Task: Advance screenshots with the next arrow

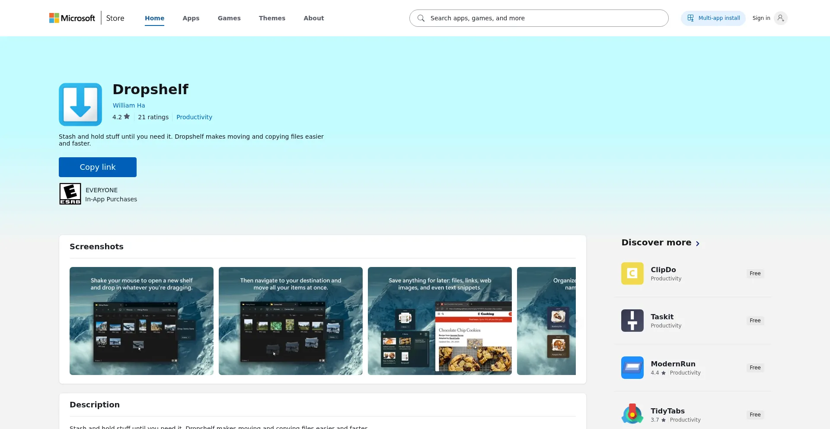Action: [x=575, y=321]
